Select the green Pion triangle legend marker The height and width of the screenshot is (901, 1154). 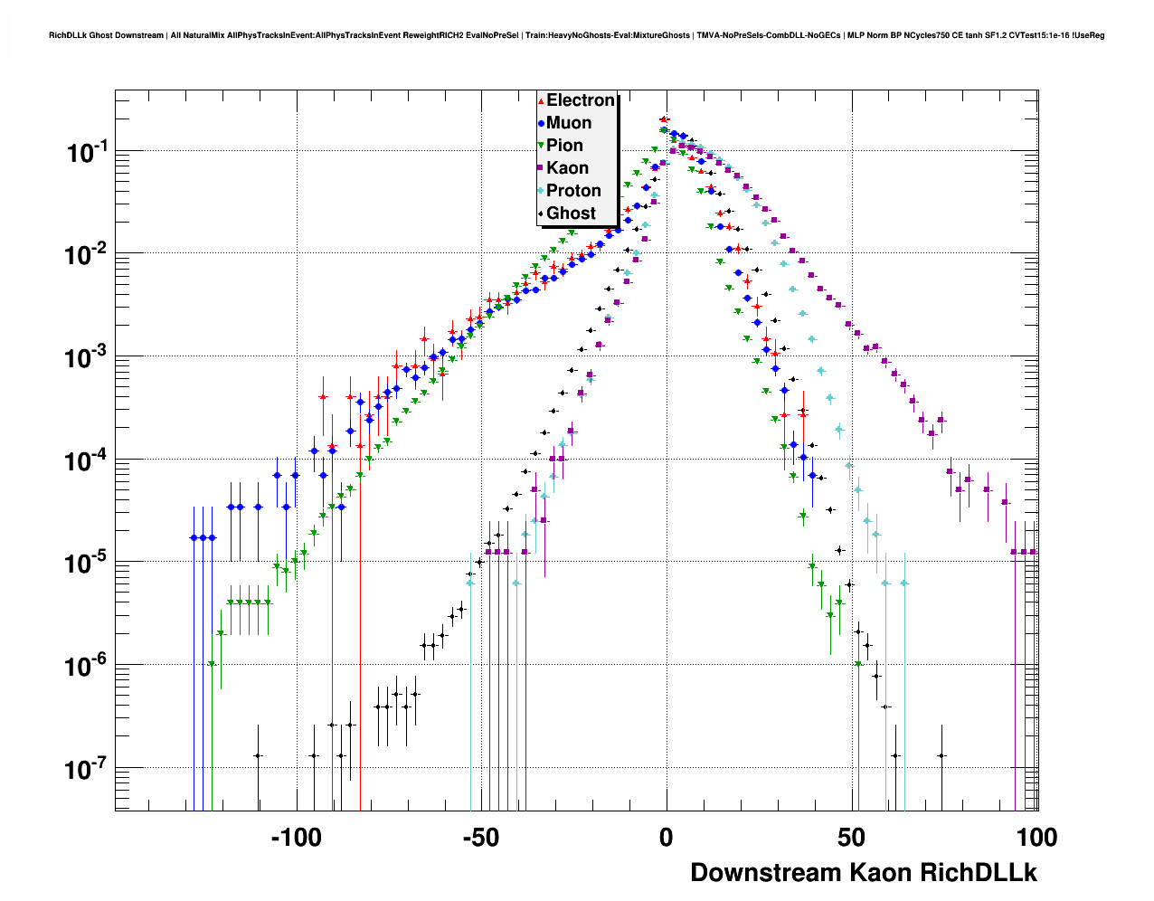click(x=541, y=147)
